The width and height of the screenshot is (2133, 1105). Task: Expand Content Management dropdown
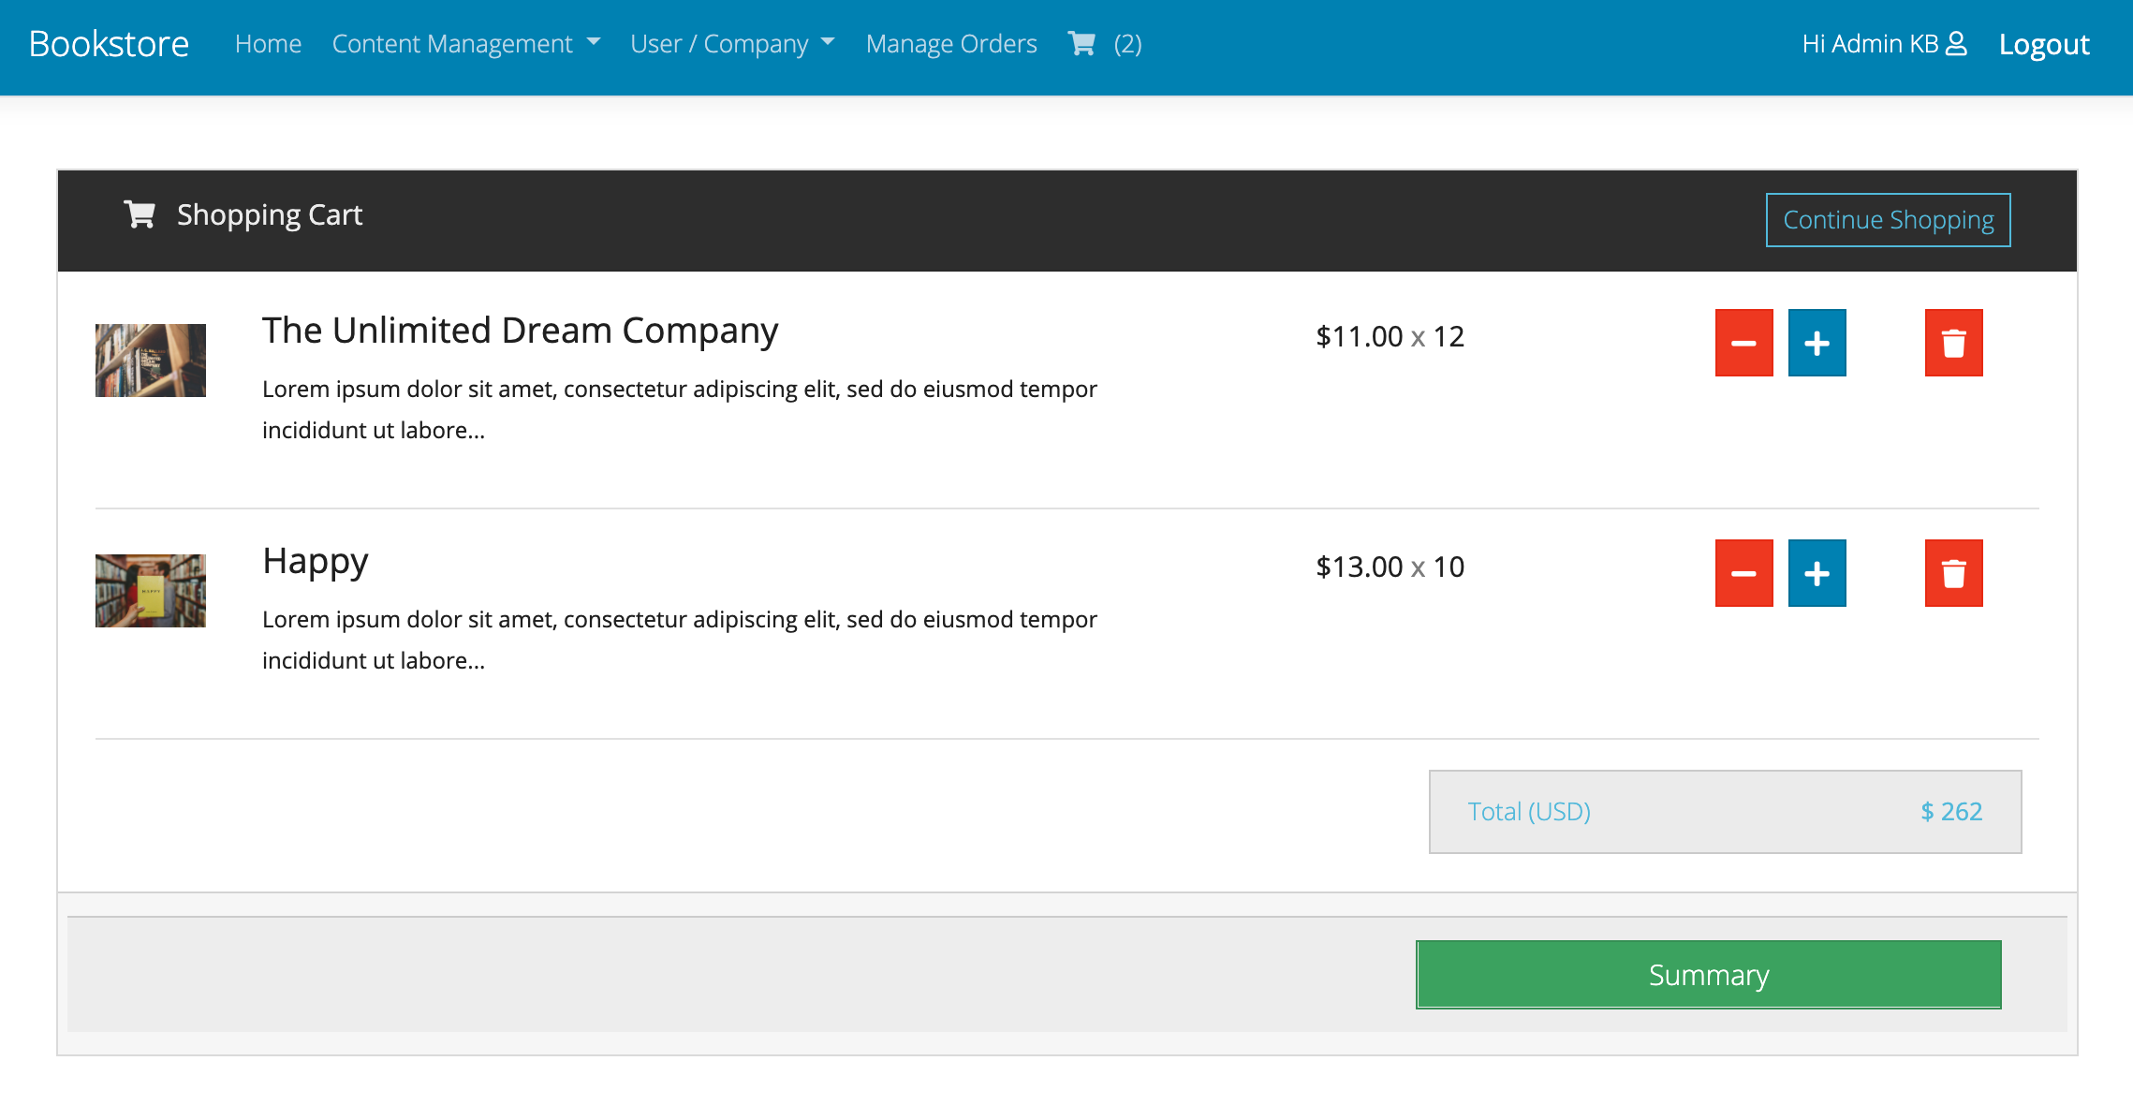465,44
